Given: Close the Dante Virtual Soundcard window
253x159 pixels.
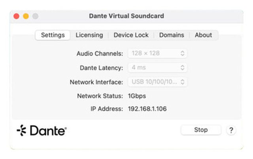Looking at the screenshot, I should 16,16.
